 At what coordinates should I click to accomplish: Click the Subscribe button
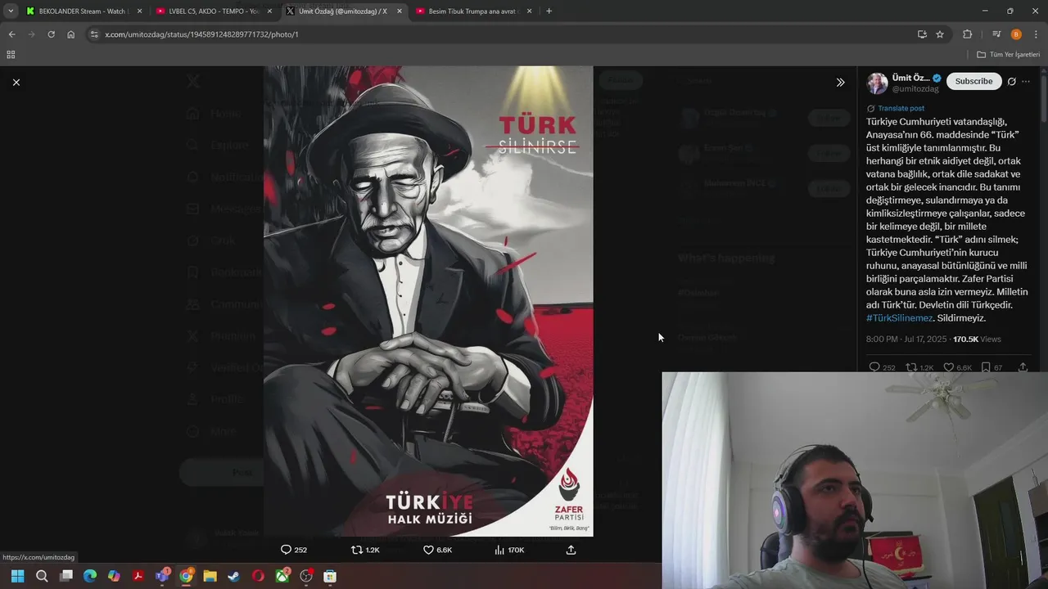tap(973, 81)
